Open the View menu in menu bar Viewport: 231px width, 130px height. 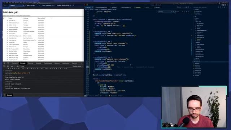tap(21, 3)
